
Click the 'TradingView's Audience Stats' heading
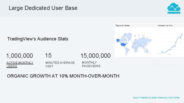pyautogui.click(x=38, y=39)
